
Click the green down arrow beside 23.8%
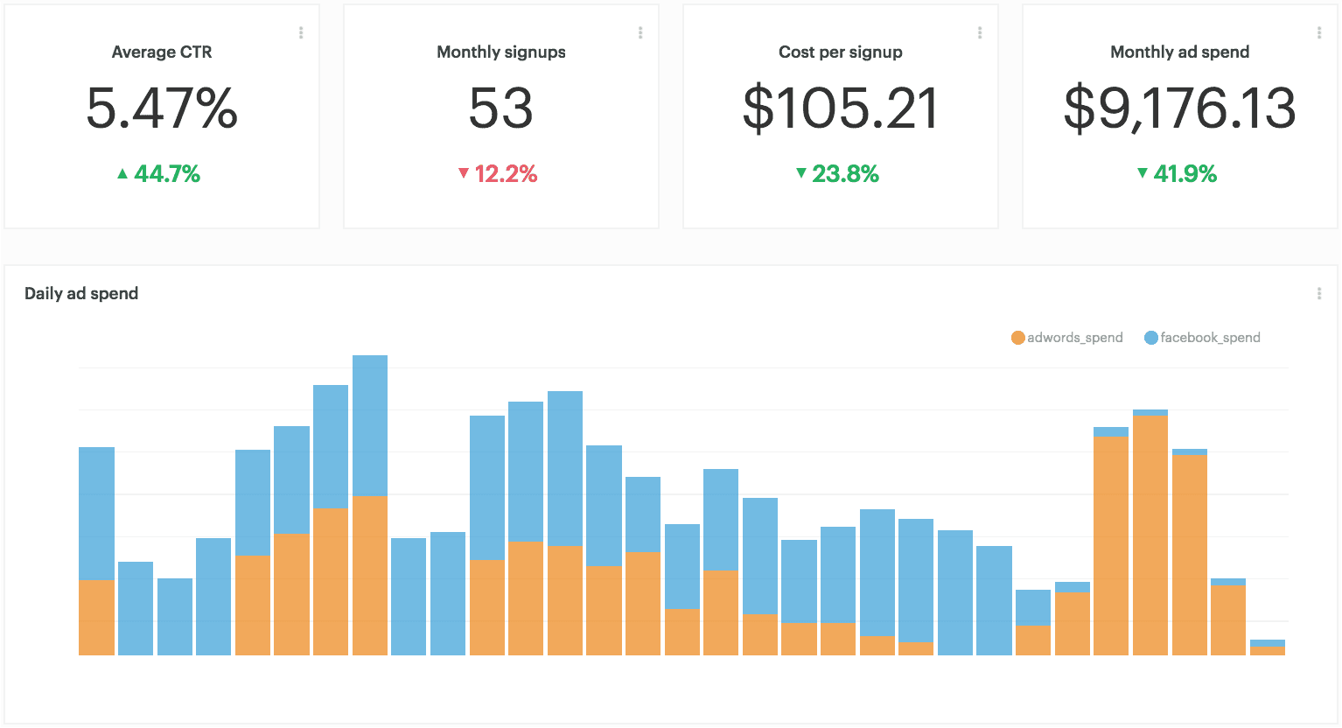[800, 173]
